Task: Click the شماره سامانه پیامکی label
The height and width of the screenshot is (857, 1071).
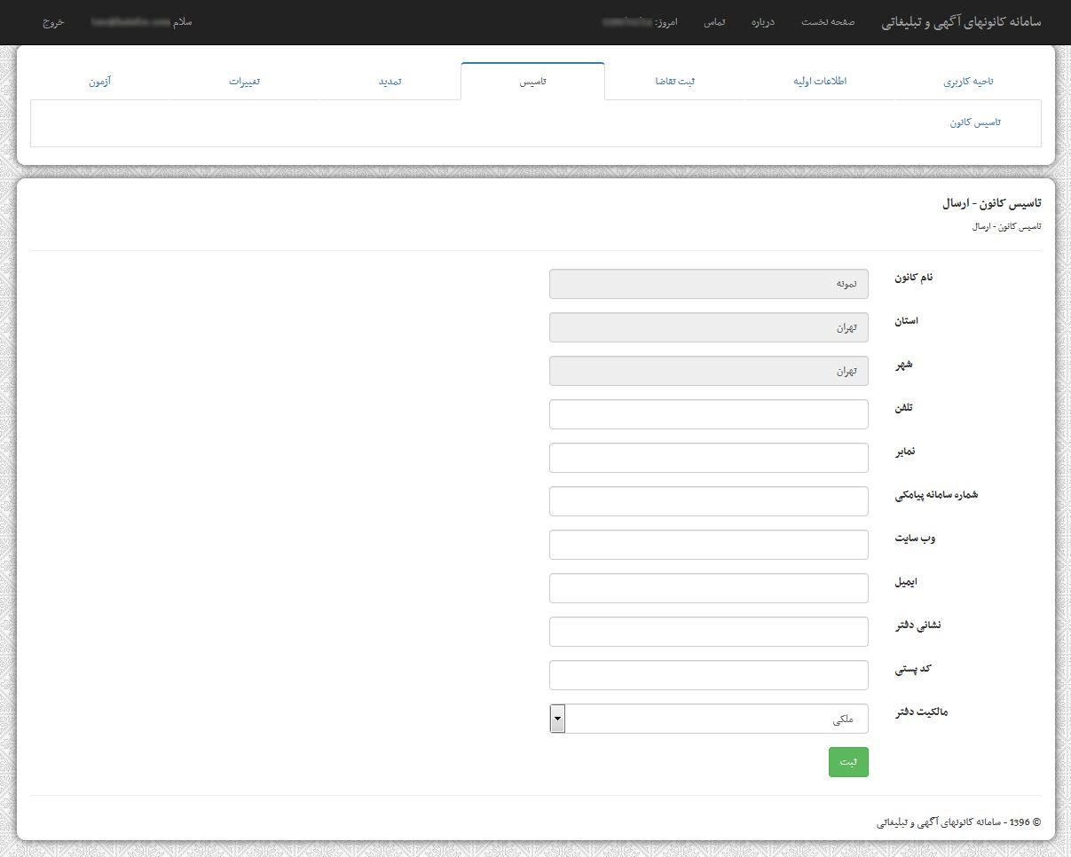Action: [x=936, y=495]
